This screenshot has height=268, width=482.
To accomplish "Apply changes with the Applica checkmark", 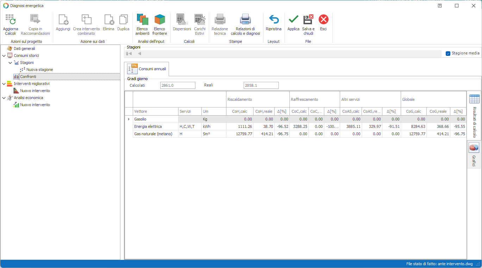I will pos(293,20).
